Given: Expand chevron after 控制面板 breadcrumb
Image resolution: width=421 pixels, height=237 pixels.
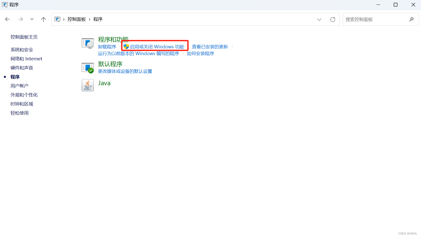Looking at the screenshot, I should (89, 19).
